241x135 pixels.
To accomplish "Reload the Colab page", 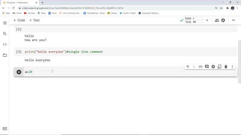I will click(x=14, y=8).
